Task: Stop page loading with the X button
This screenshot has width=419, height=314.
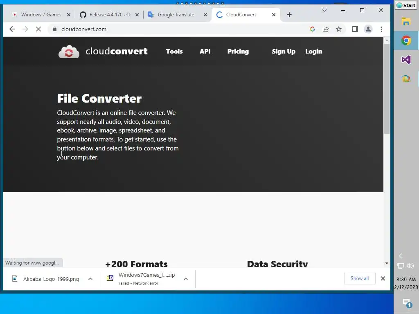Action: click(x=38, y=29)
